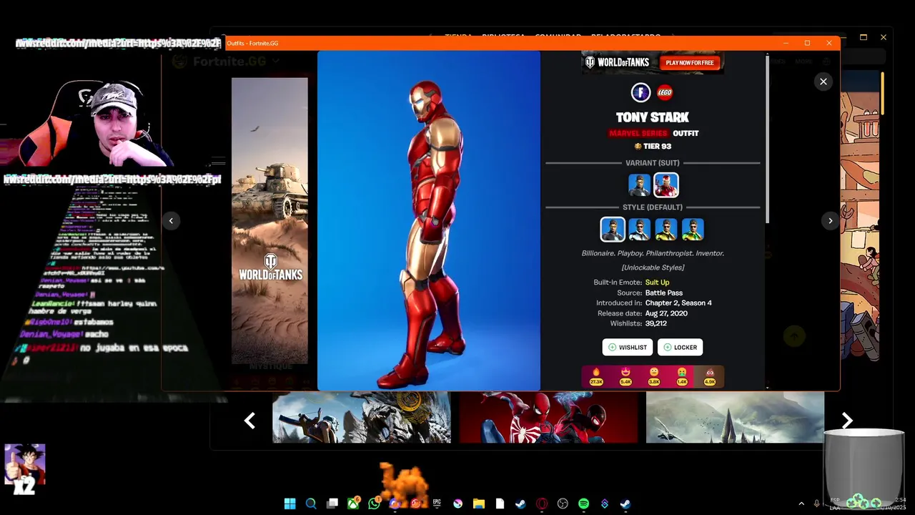Open the Hogwarts castle thumbnail in carousel
Image resolution: width=915 pixels, height=515 pixels.
coord(735,417)
